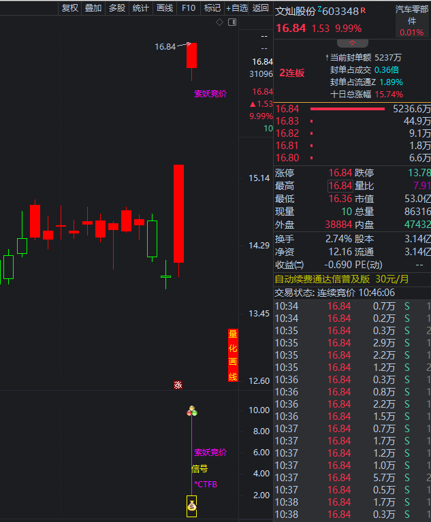Select the boxed 最高 value 16.84
This screenshot has width=431, height=522.
coord(340,186)
